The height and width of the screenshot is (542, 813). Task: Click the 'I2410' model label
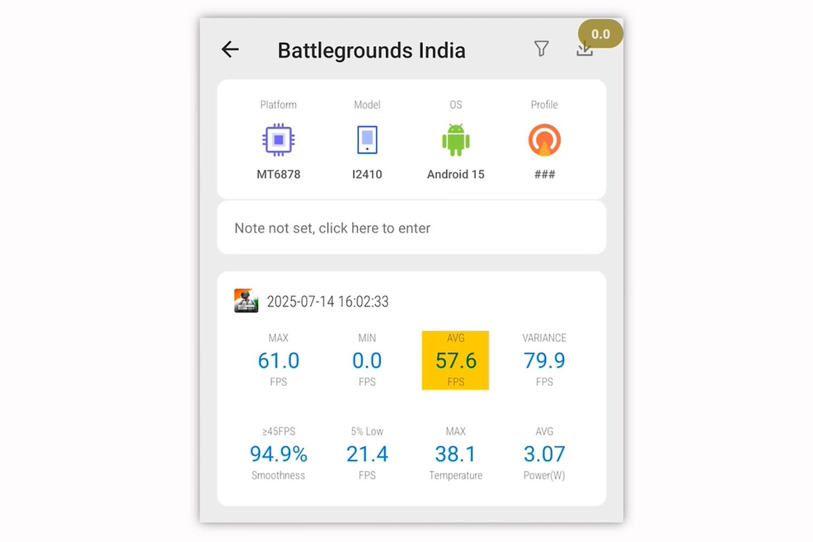pyautogui.click(x=367, y=174)
